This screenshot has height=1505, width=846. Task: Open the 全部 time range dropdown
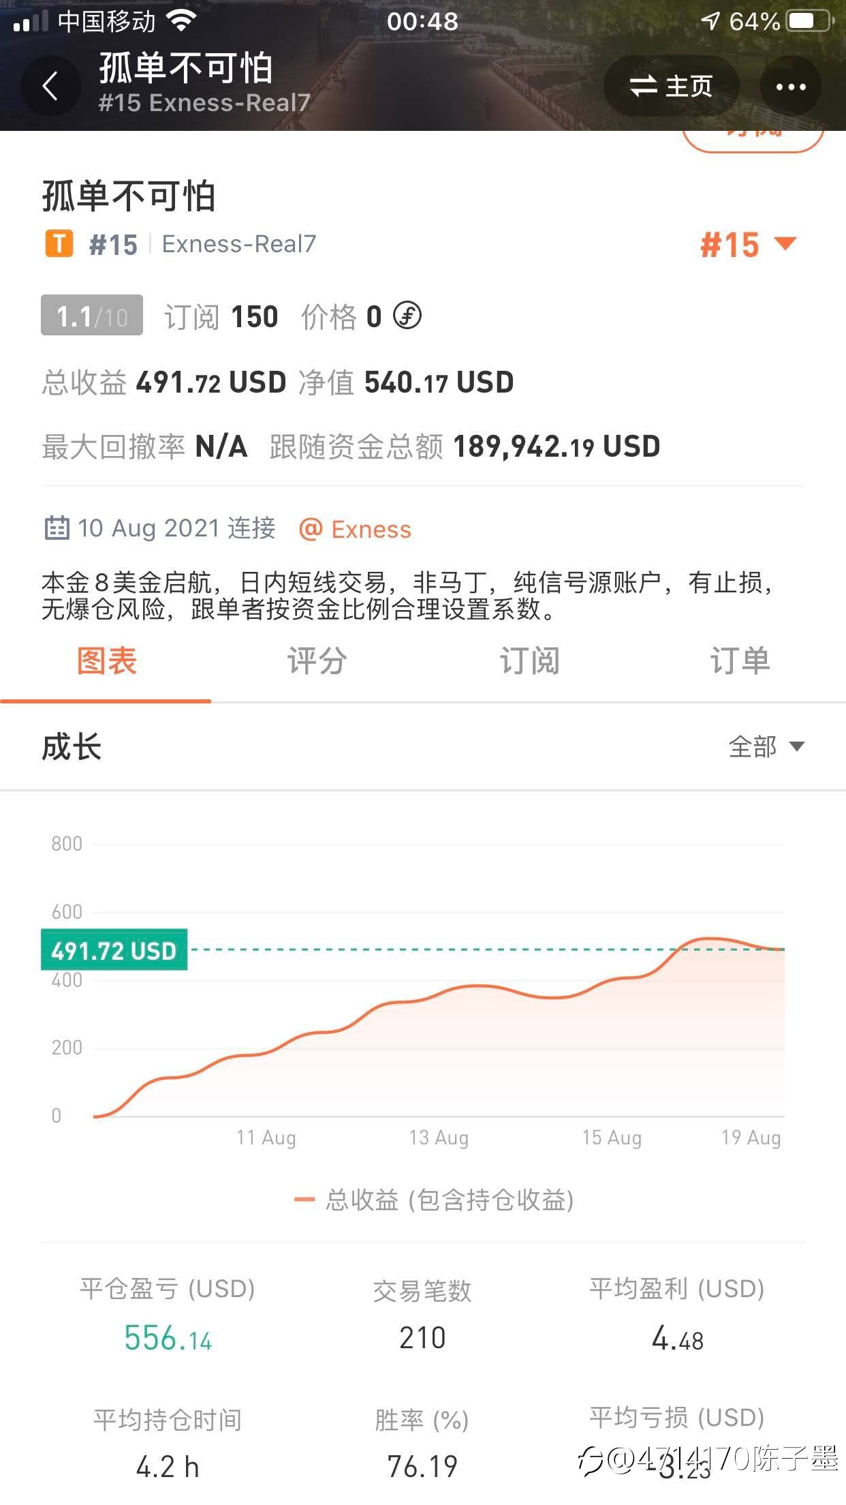(766, 746)
